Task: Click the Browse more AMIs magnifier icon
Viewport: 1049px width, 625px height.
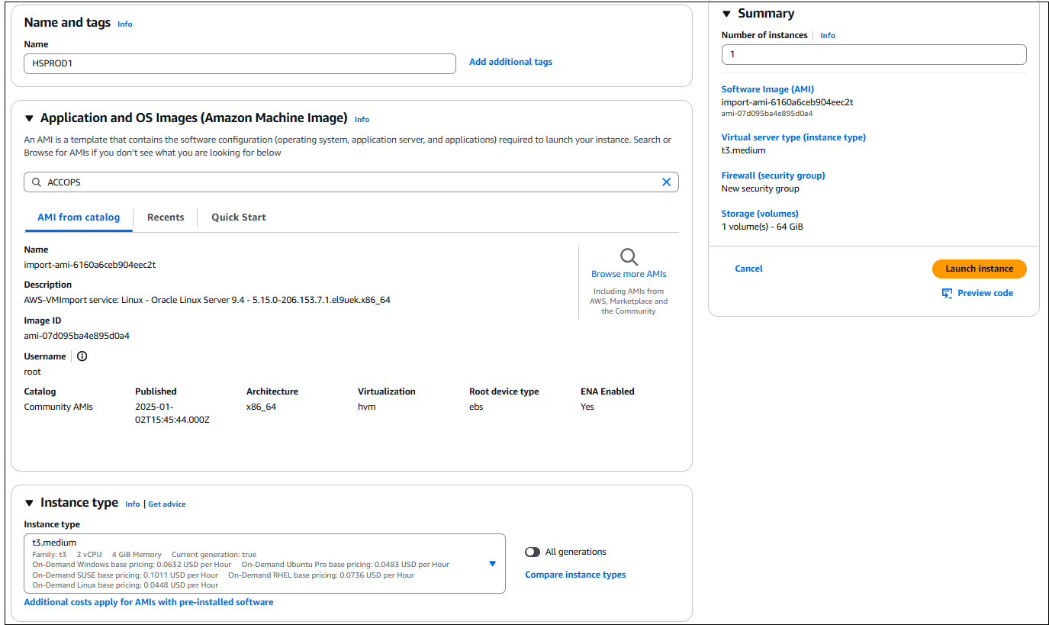Action: pyautogui.click(x=628, y=256)
